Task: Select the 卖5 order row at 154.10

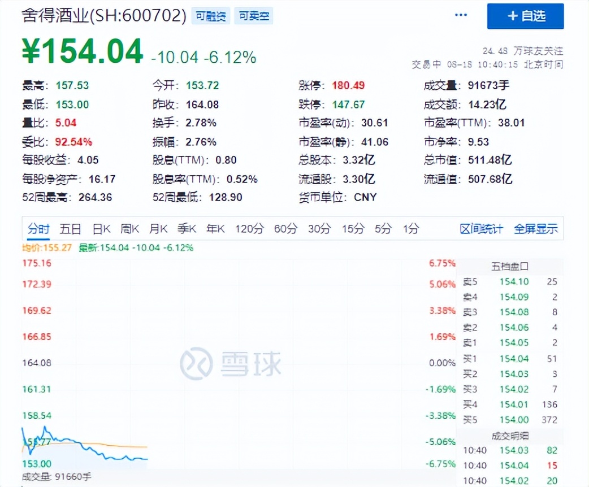Action: coord(510,281)
